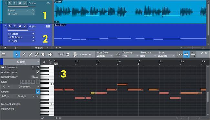
Task: Toggle the snap icon left of autoscroll
Action: click(x=180, y=54)
